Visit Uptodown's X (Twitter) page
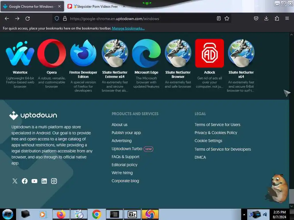 15,181
